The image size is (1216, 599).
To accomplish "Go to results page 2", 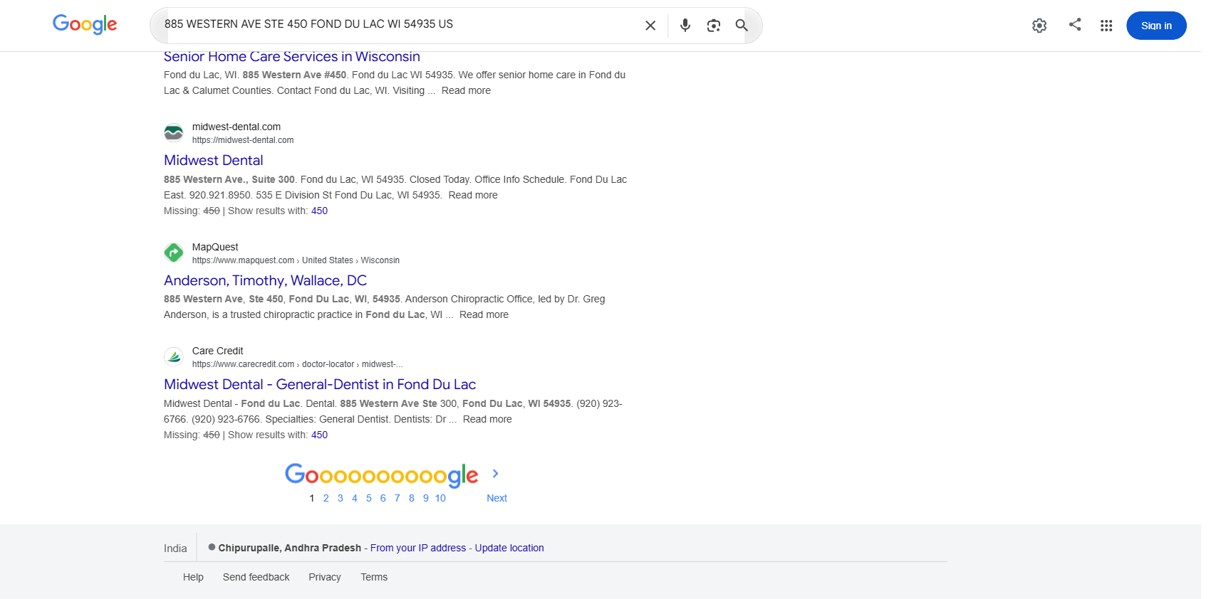I will click(326, 498).
